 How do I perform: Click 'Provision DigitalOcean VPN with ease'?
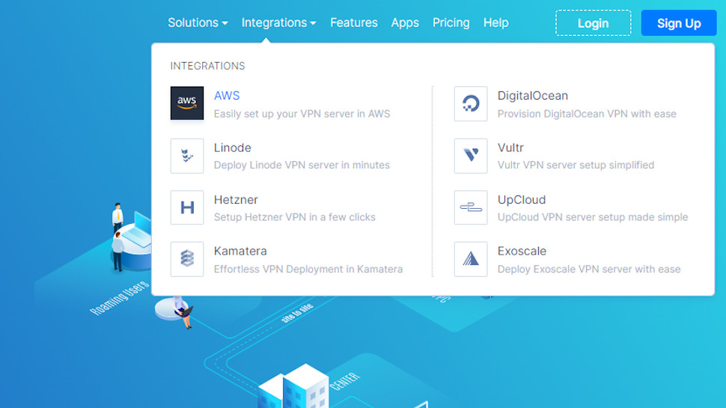tap(587, 114)
